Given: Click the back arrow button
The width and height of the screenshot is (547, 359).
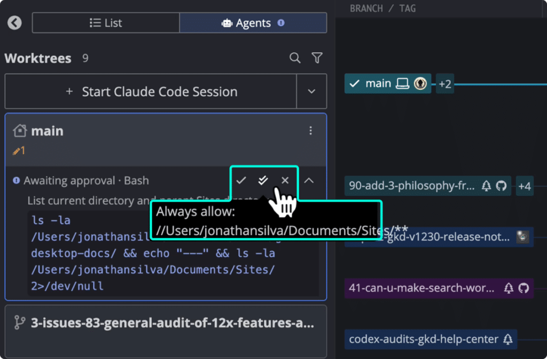Looking at the screenshot, I should (x=14, y=22).
